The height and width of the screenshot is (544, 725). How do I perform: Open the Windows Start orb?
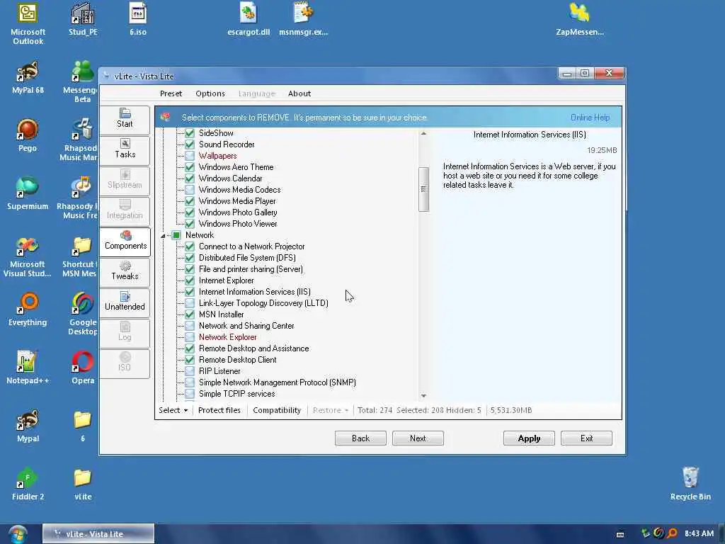17,534
